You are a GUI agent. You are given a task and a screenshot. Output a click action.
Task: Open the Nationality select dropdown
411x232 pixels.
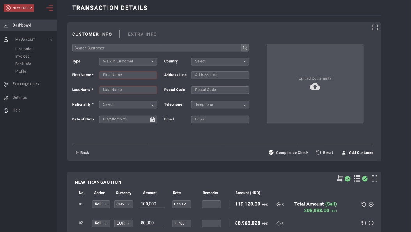click(128, 104)
